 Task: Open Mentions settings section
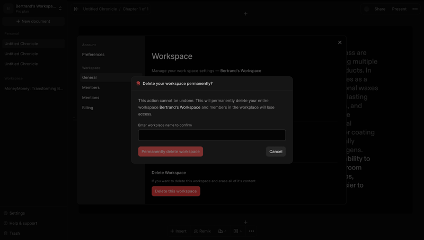(x=91, y=97)
